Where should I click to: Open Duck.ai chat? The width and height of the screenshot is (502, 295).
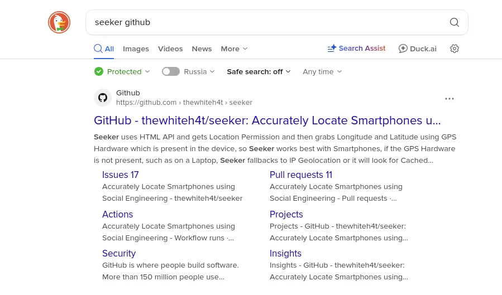point(417,49)
